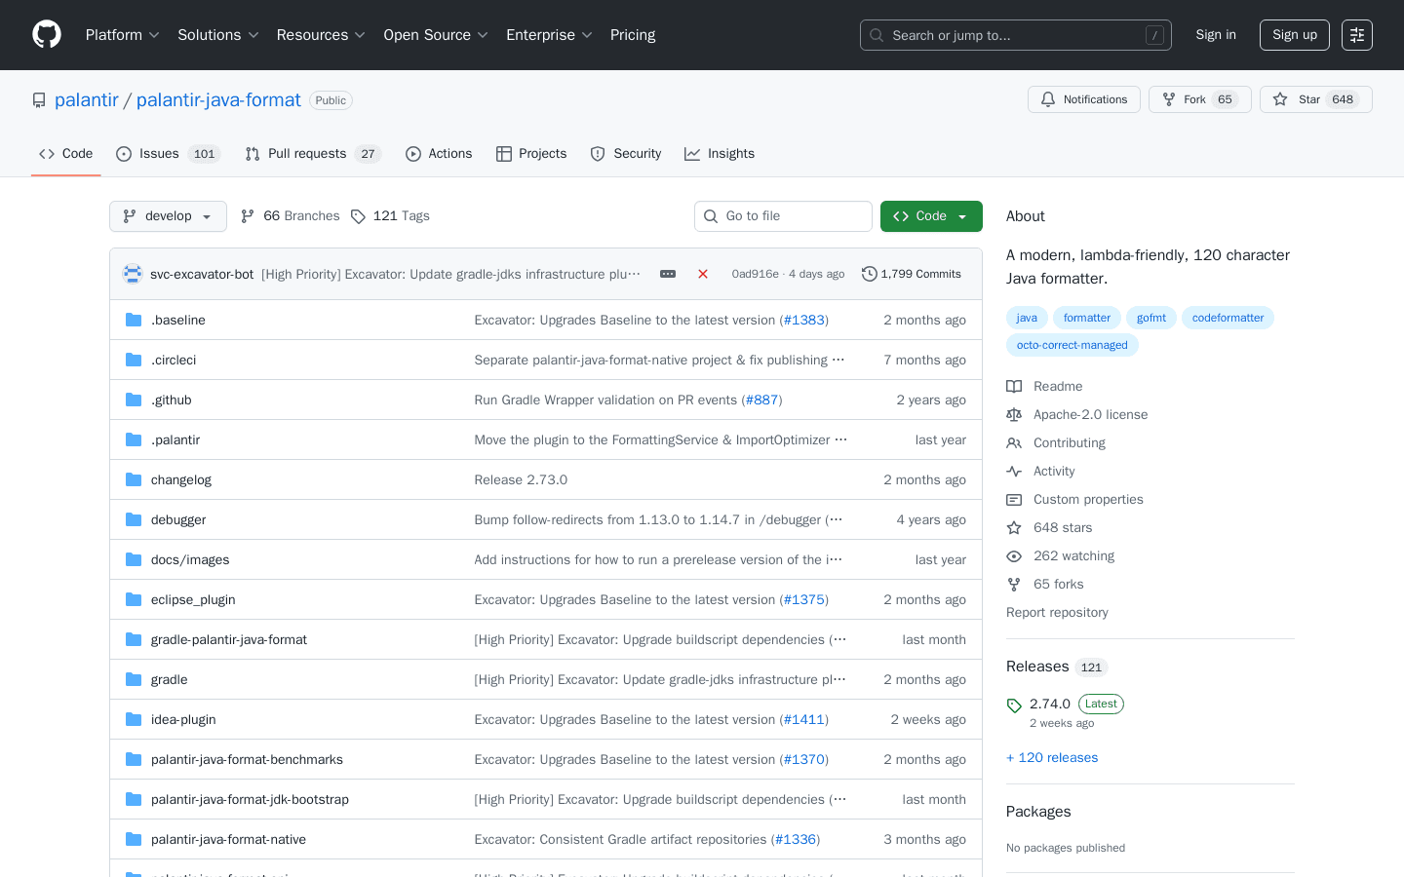Open the Report repository link

(x=1057, y=613)
